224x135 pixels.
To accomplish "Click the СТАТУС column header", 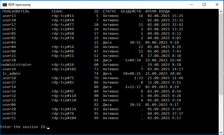I will (x=110, y=11).
